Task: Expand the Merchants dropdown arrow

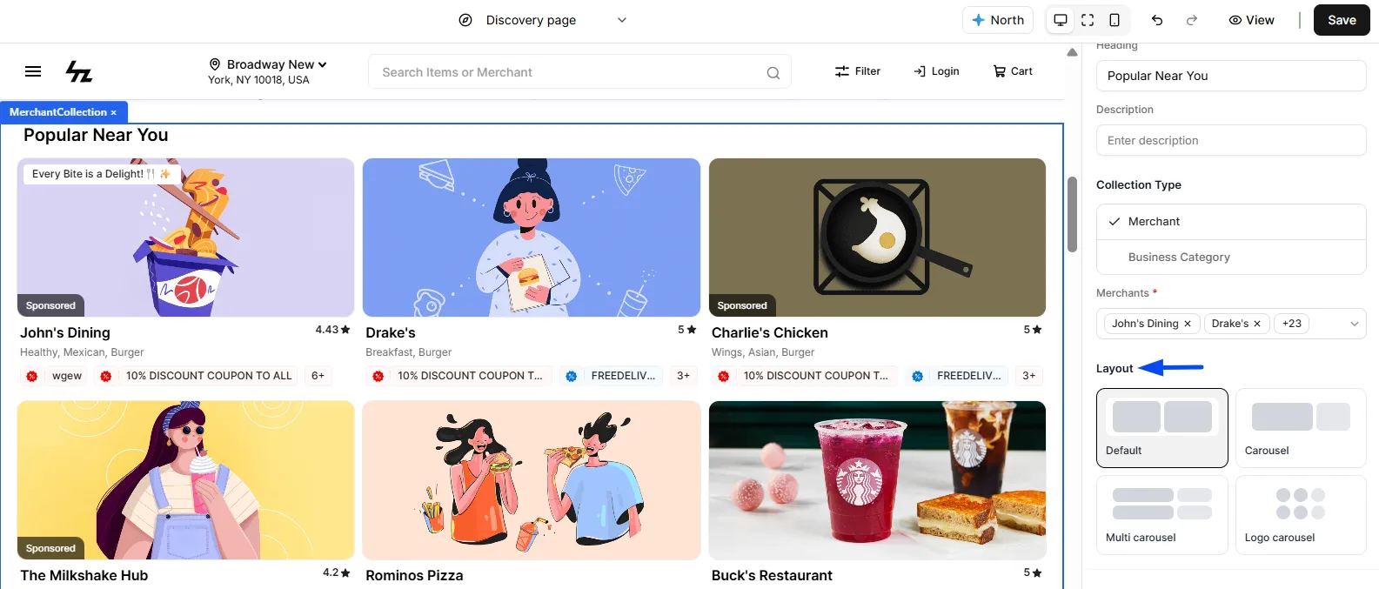Action: pos(1354,324)
